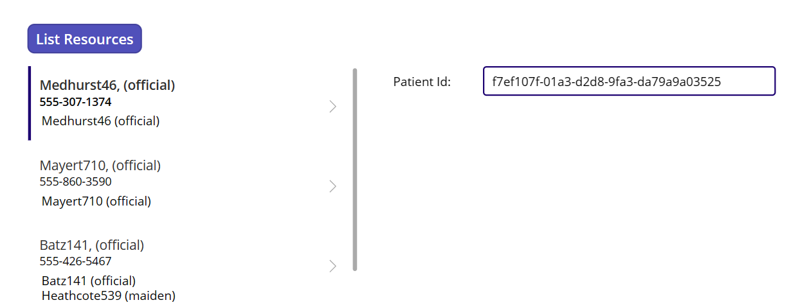Open Medhurst46 record via chevron arrow
The image size is (791, 307).
tap(332, 107)
